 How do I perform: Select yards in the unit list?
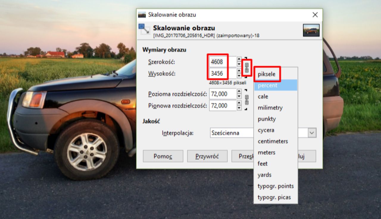(276, 175)
